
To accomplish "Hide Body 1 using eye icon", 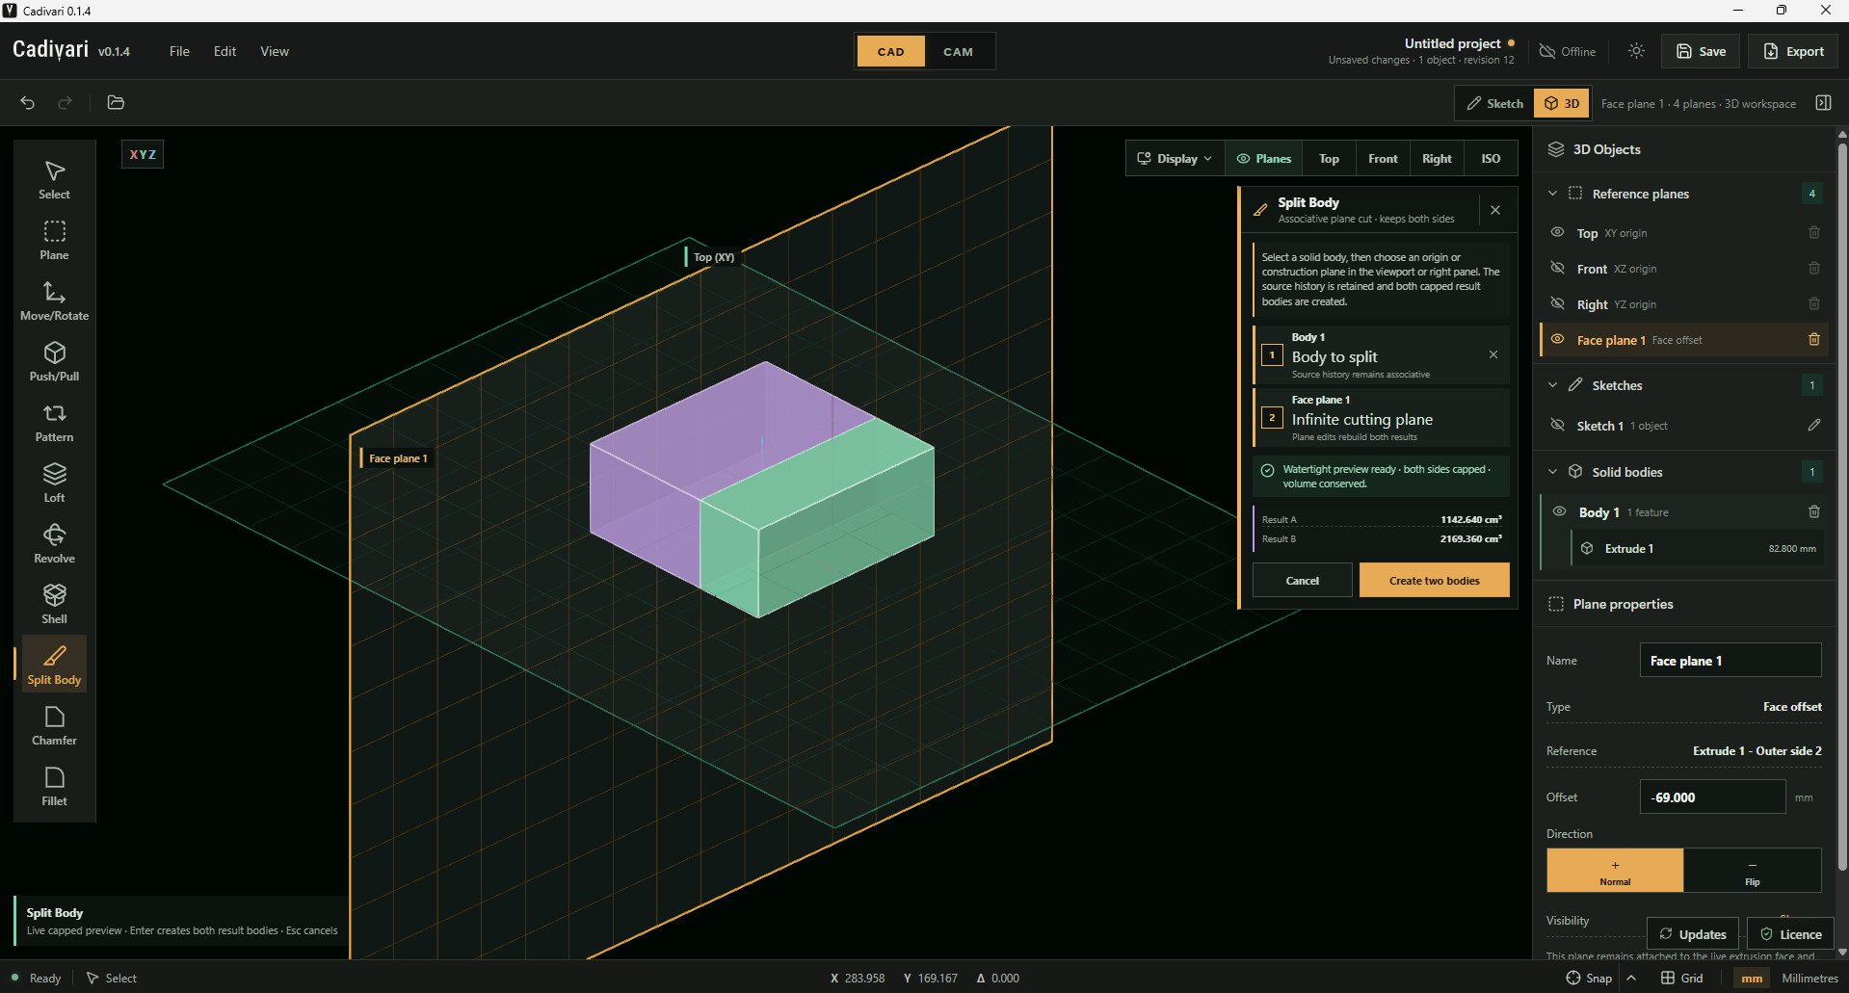I will pyautogui.click(x=1559, y=512).
